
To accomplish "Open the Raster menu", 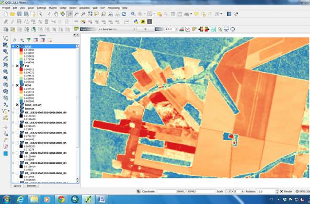I will [73, 8].
